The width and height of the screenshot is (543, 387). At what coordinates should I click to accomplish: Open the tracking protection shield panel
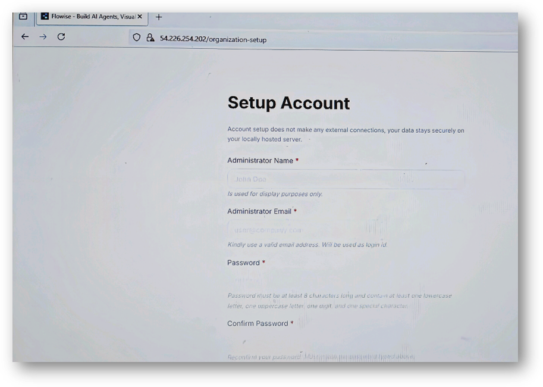coord(136,37)
